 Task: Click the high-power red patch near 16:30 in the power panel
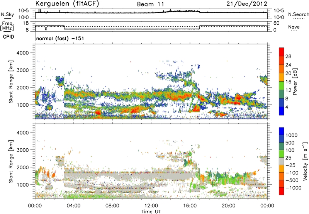(x=196, y=109)
